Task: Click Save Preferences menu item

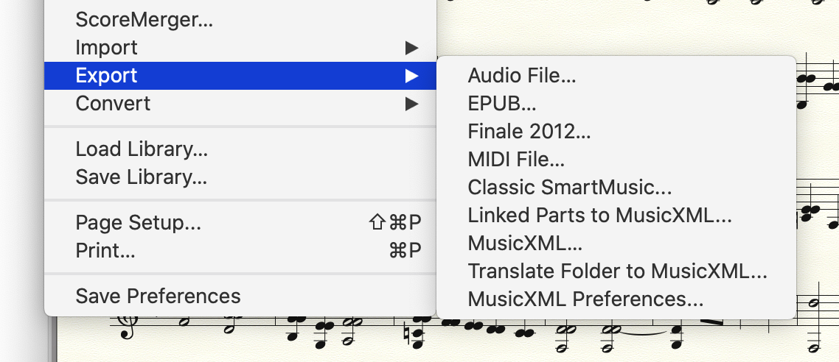Action: 158,297
